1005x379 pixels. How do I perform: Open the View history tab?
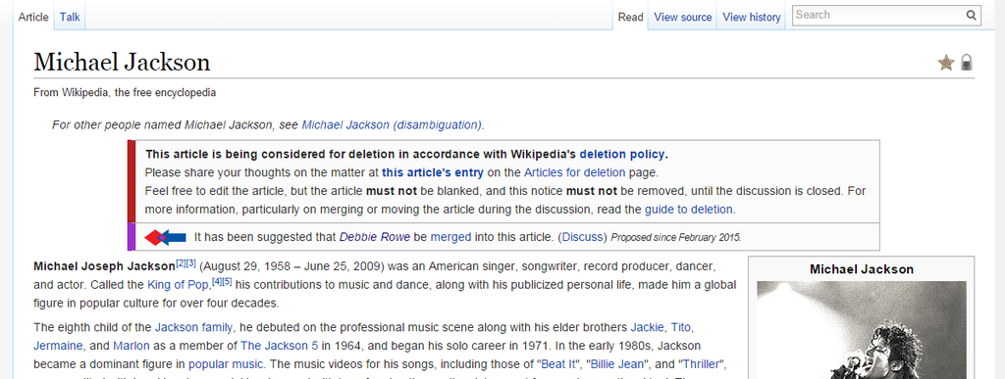[752, 18]
